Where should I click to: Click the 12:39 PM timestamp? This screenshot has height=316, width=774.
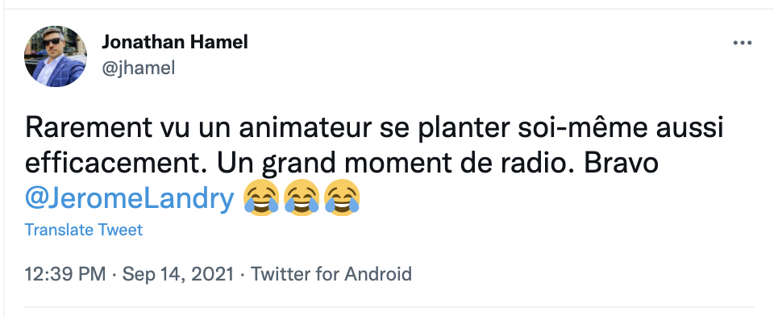(x=65, y=273)
